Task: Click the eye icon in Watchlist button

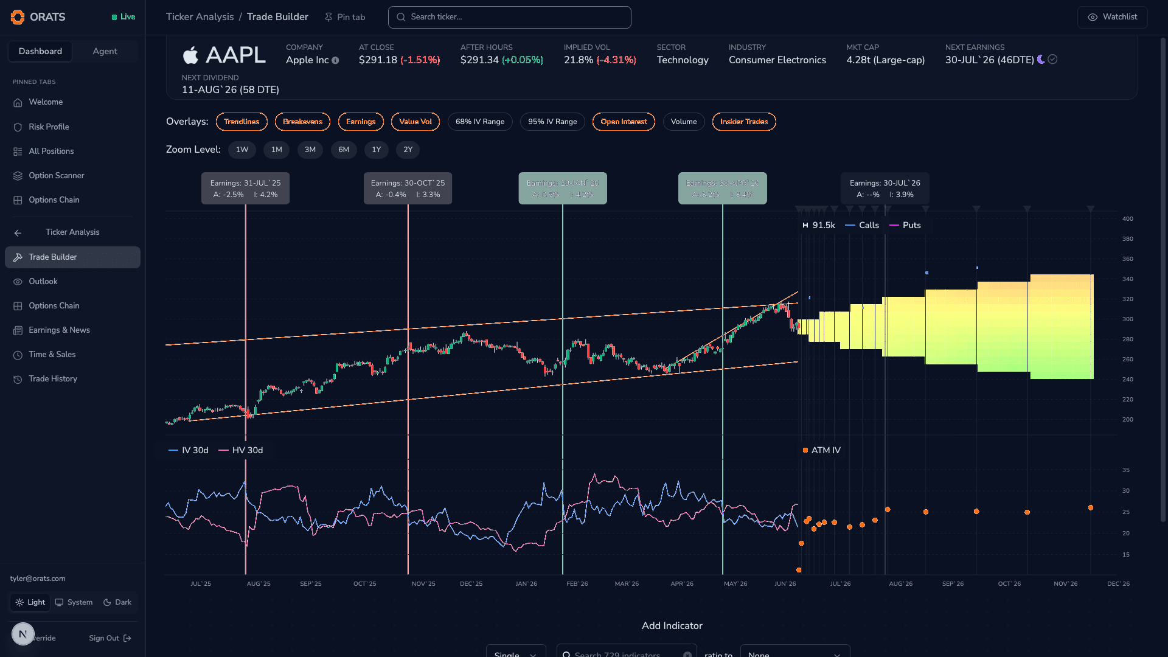Action: 1093,17
